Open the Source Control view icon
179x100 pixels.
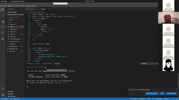3,21
